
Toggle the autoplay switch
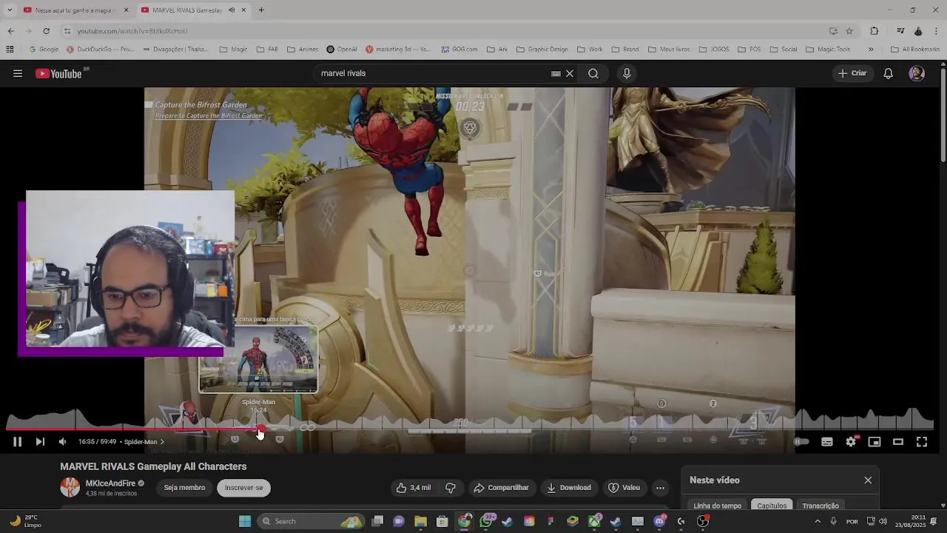tap(801, 442)
